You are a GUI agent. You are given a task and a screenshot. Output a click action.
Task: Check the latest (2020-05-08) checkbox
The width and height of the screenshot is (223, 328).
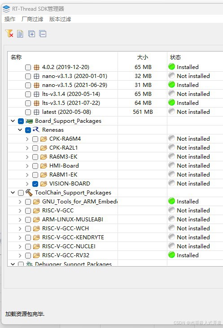click(x=28, y=112)
